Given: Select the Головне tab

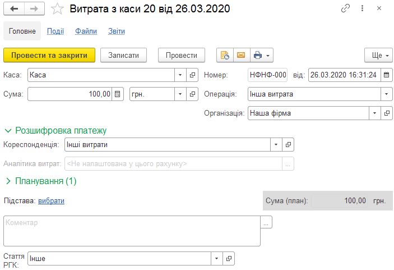Looking at the screenshot, I should [x=22, y=31].
